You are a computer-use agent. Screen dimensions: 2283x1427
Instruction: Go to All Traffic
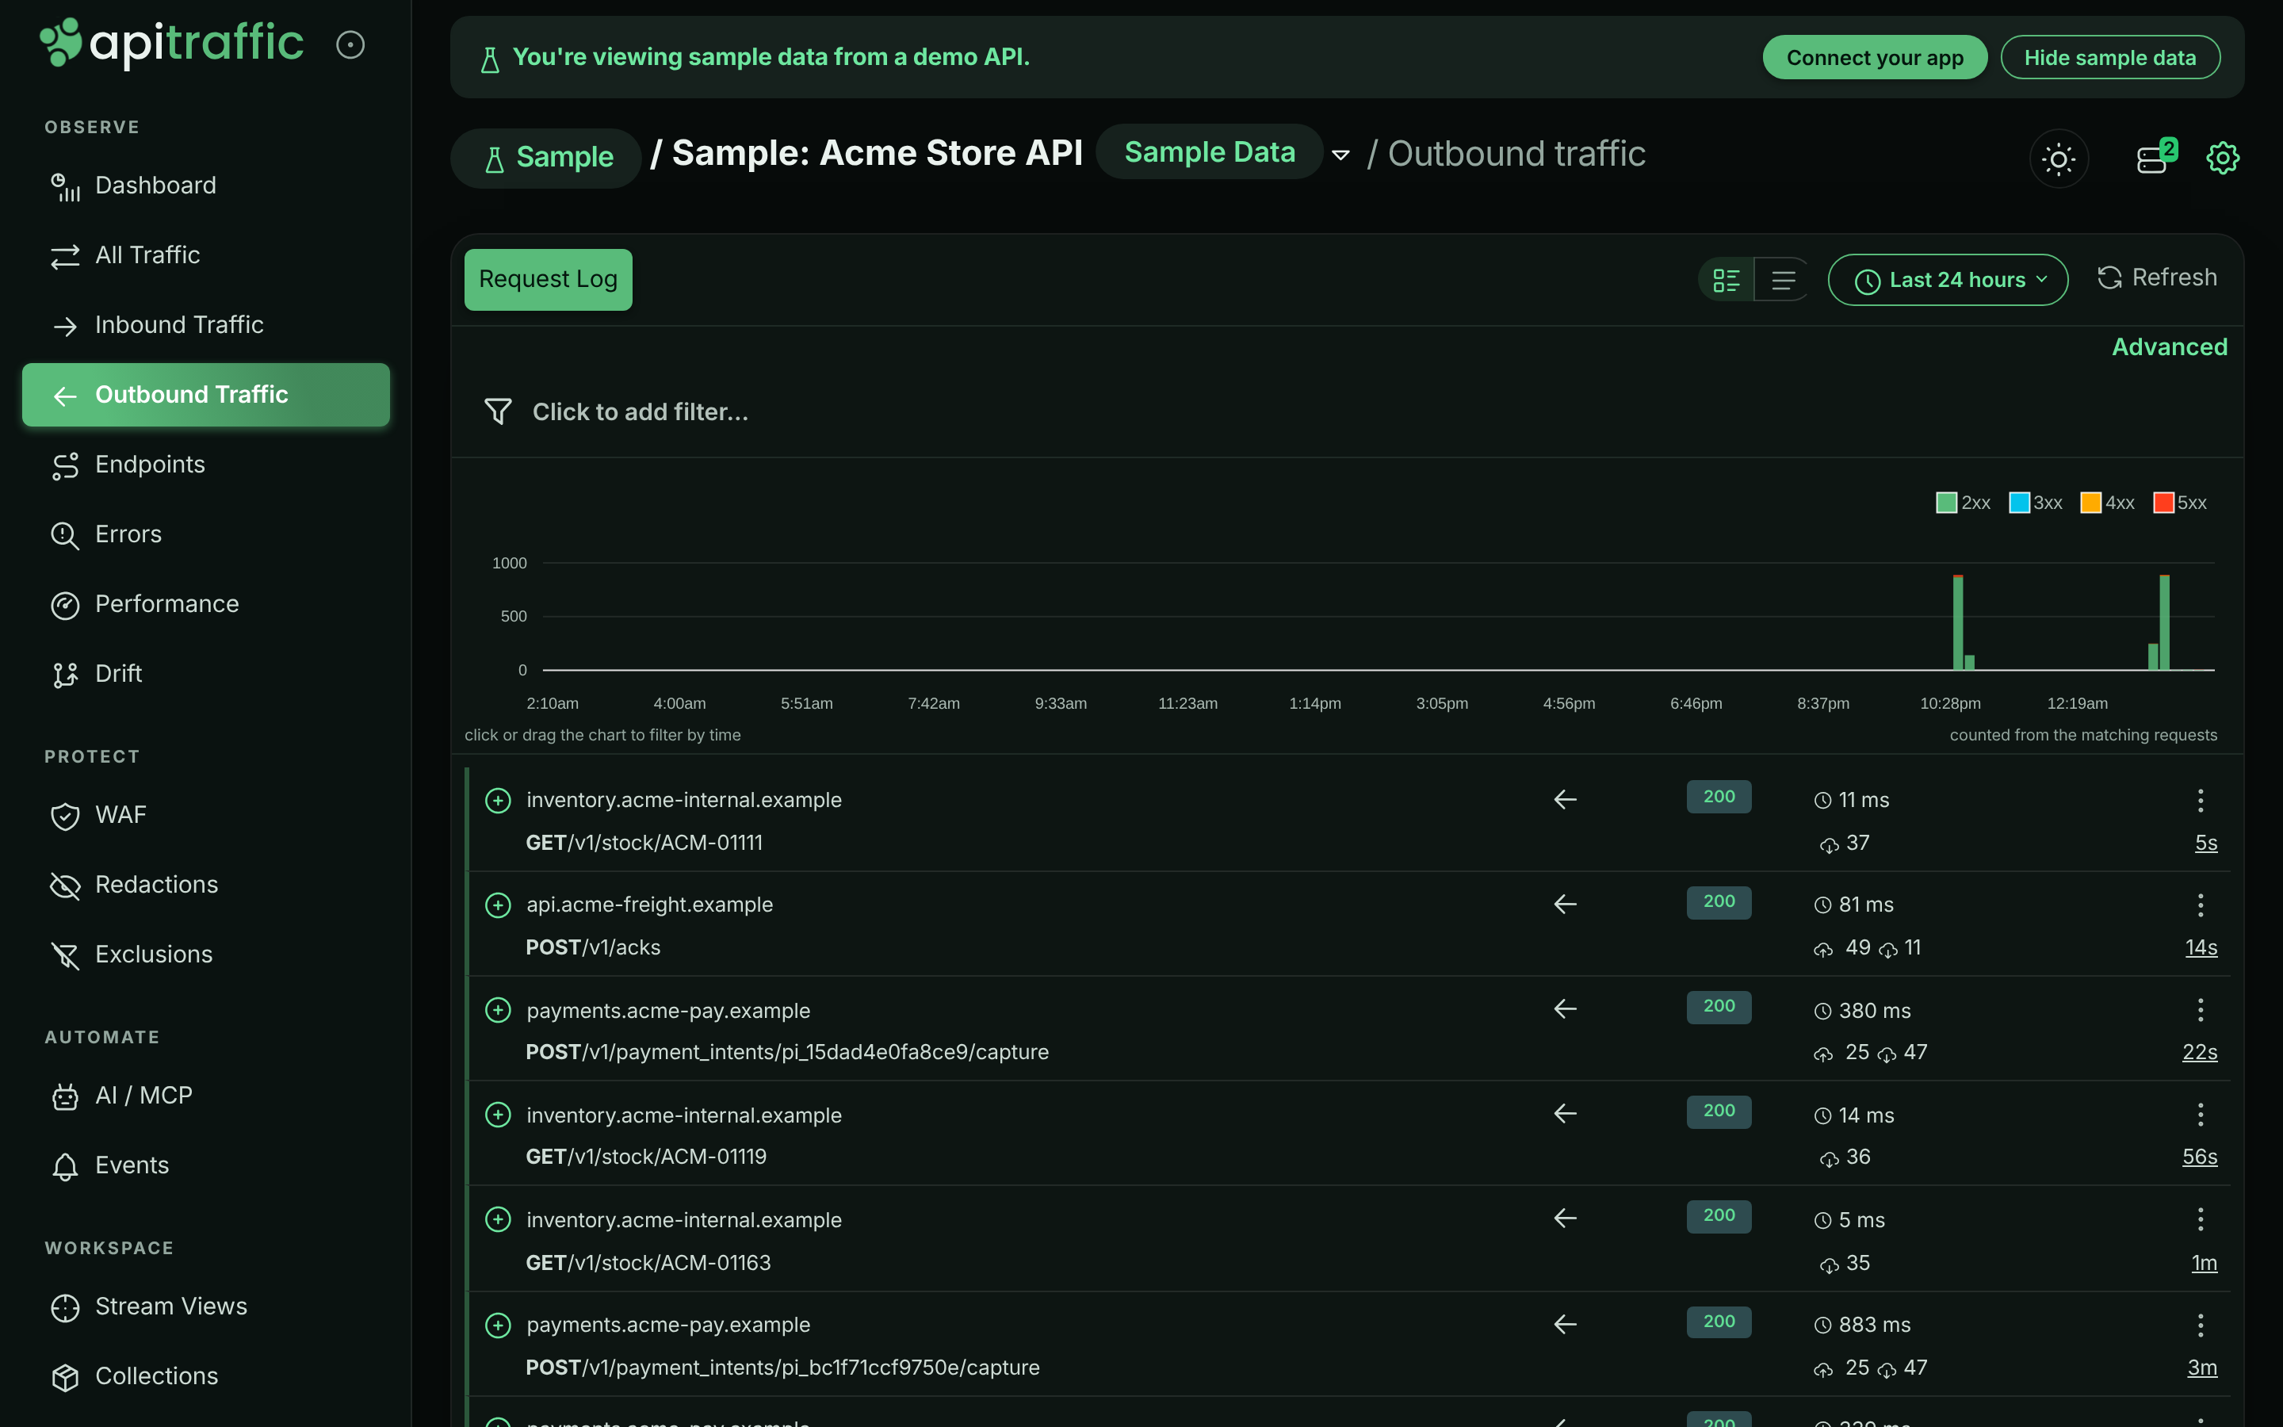(x=205, y=256)
